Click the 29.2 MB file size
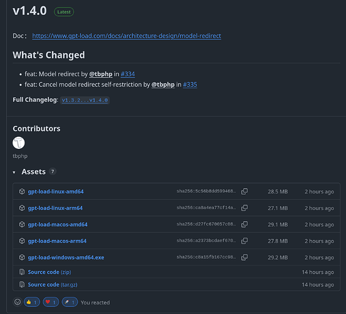Screen dimensions: 346x314 click(x=278, y=257)
